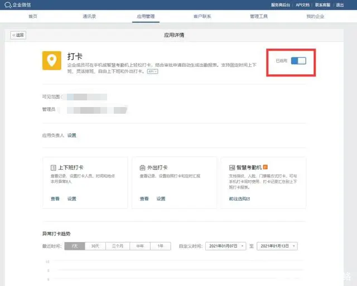
Task: Click the 上下班打卡 list icon
Action: click(x=54, y=167)
